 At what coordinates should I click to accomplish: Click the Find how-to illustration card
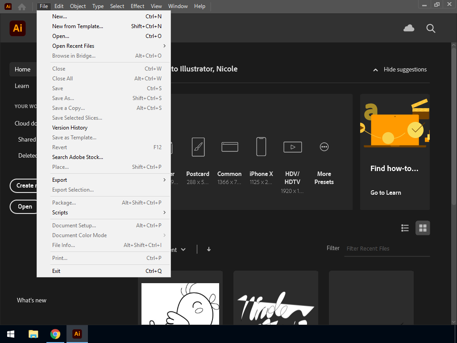click(x=395, y=152)
